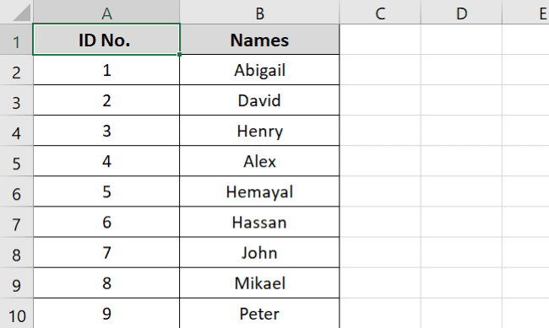Image resolution: width=549 pixels, height=328 pixels.
Task: Select column C header
Action: [x=380, y=12]
